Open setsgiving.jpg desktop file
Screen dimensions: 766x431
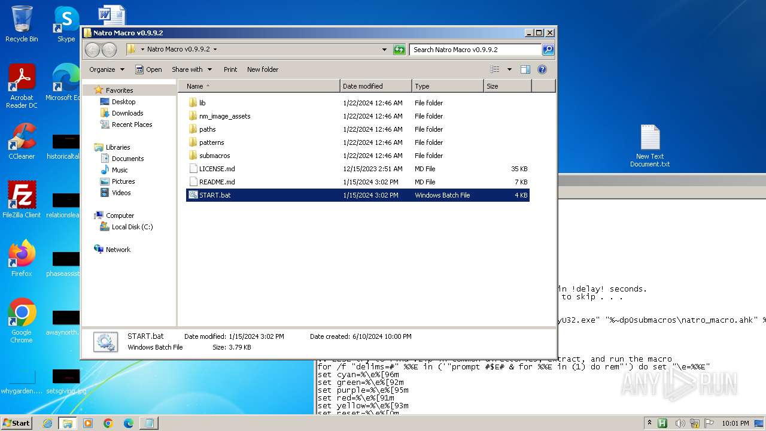[x=66, y=381]
